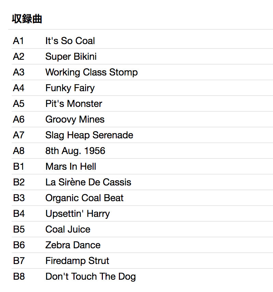Click the 8th Aug. 1956 track
Viewport: 273px width, 292px height.
(x=75, y=151)
